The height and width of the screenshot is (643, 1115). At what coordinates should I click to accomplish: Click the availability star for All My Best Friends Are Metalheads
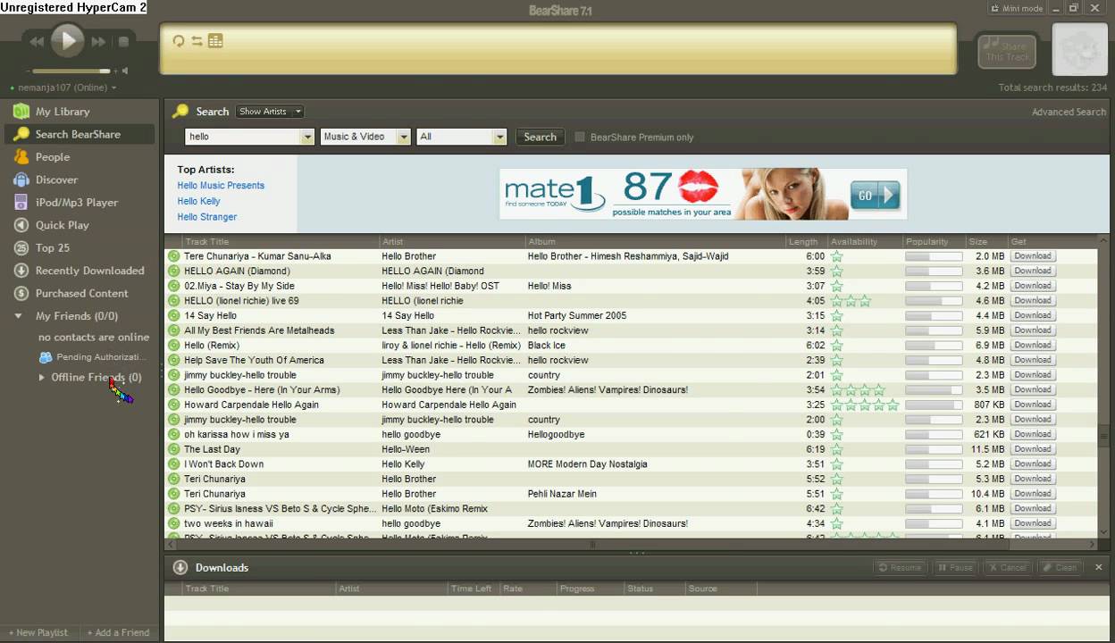pyautogui.click(x=837, y=330)
